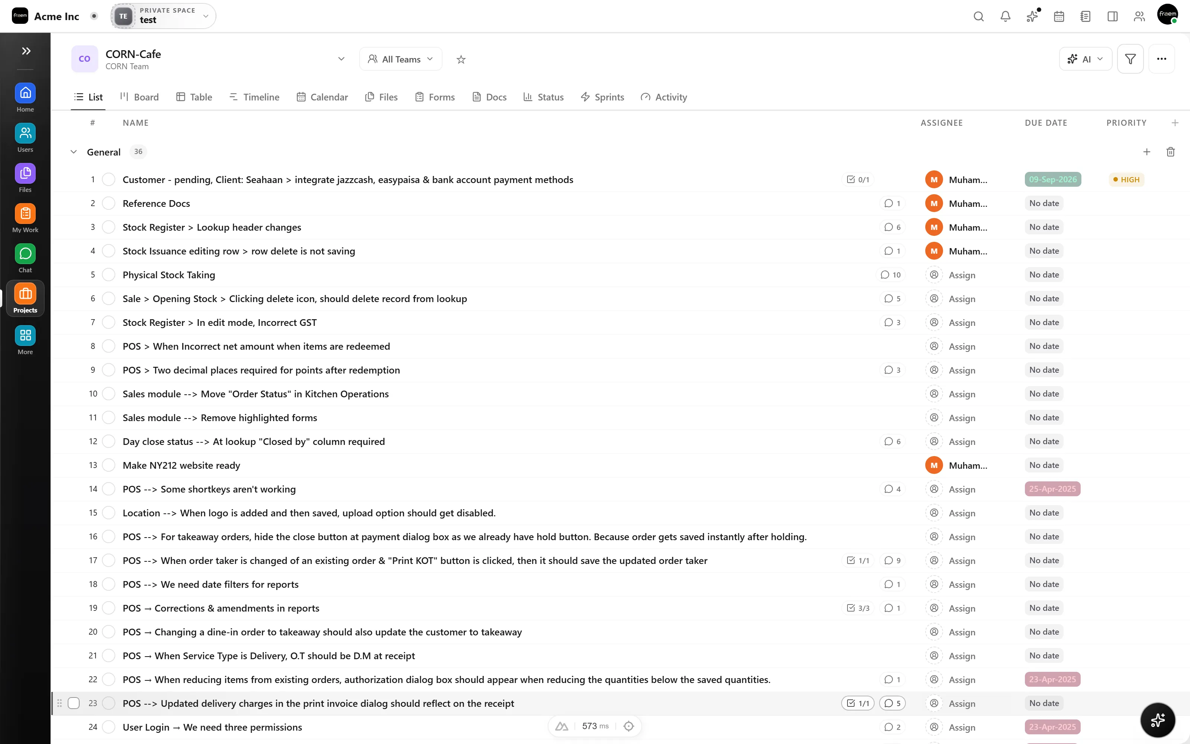Viewport: 1190px width, 744px height.
Task: Open the Activity tab
Action: 664,97
